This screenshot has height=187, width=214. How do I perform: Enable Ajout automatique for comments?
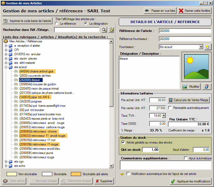[x=186, y=158]
